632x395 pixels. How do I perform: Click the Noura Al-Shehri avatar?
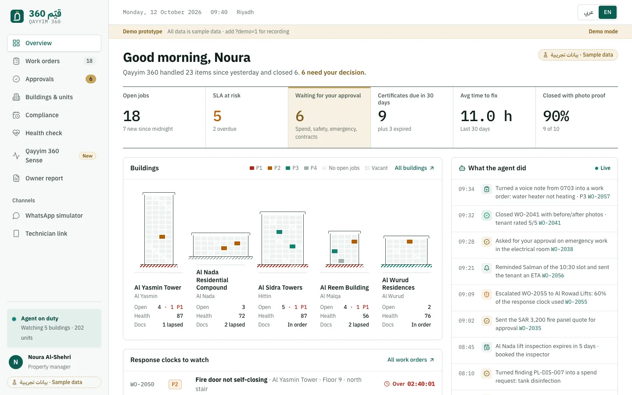click(16, 362)
